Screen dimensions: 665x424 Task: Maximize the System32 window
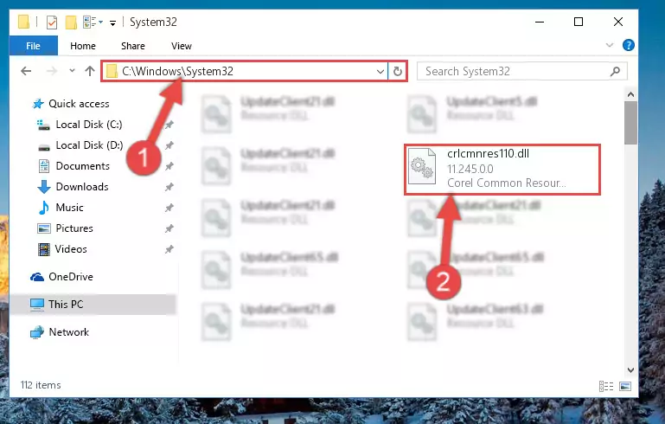(x=579, y=22)
